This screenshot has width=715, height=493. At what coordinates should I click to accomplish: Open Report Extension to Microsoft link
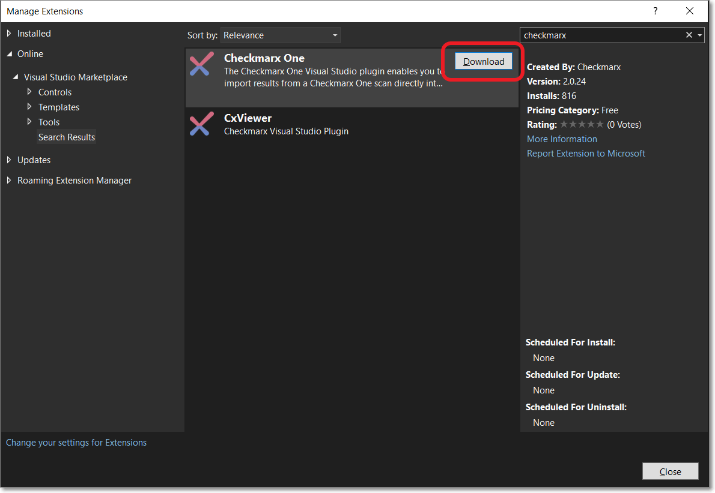(x=586, y=154)
